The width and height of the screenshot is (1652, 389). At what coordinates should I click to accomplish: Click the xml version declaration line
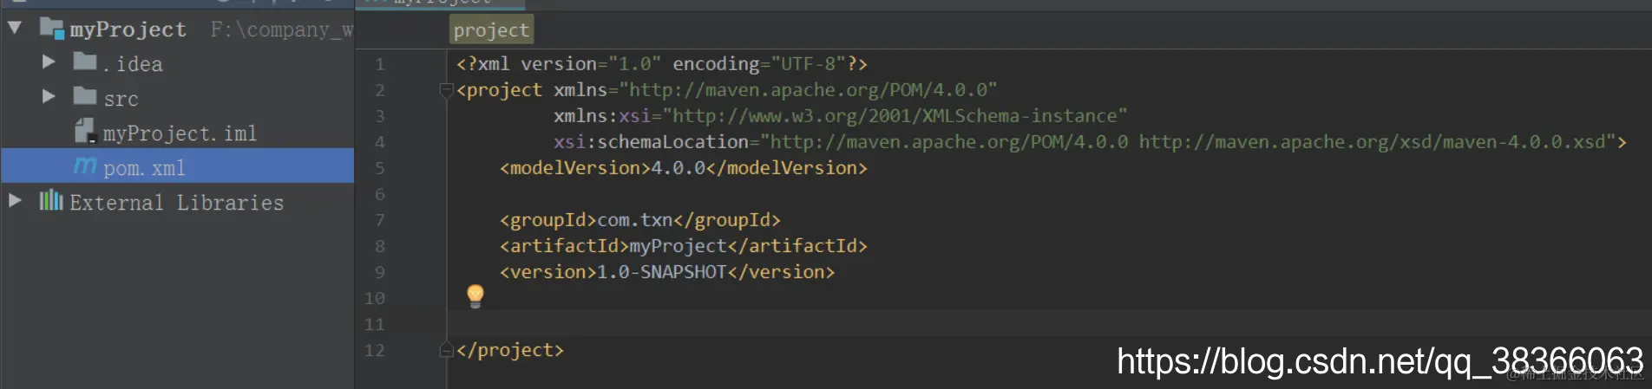[x=662, y=64]
